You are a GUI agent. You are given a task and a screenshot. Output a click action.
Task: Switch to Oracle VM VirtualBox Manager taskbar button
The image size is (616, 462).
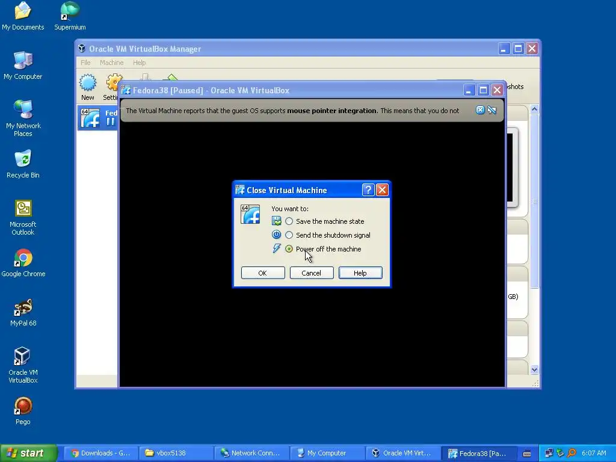(x=403, y=453)
